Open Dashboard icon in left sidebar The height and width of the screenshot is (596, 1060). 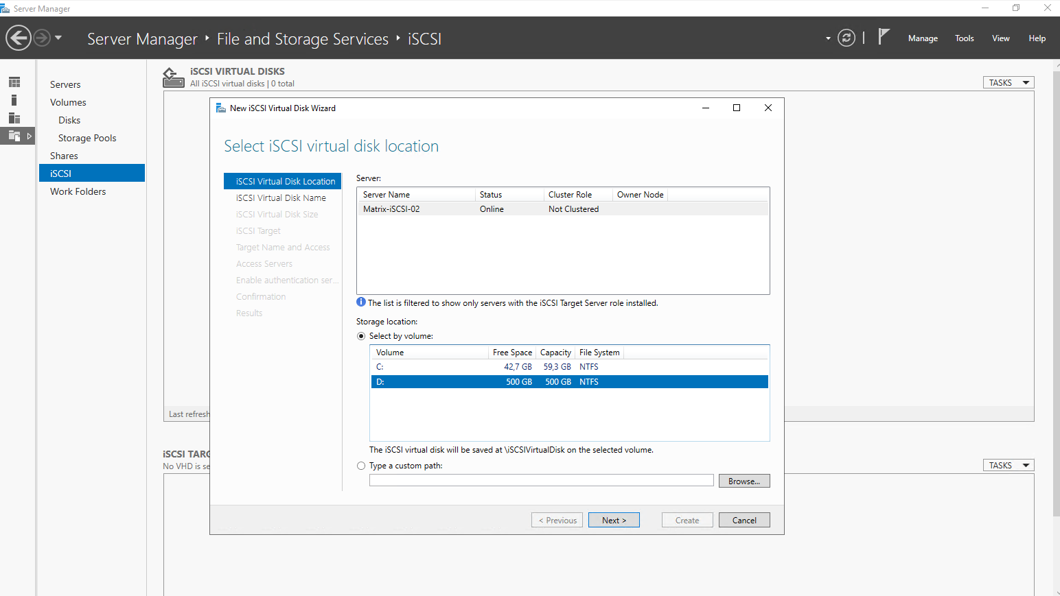(x=14, y=82)
